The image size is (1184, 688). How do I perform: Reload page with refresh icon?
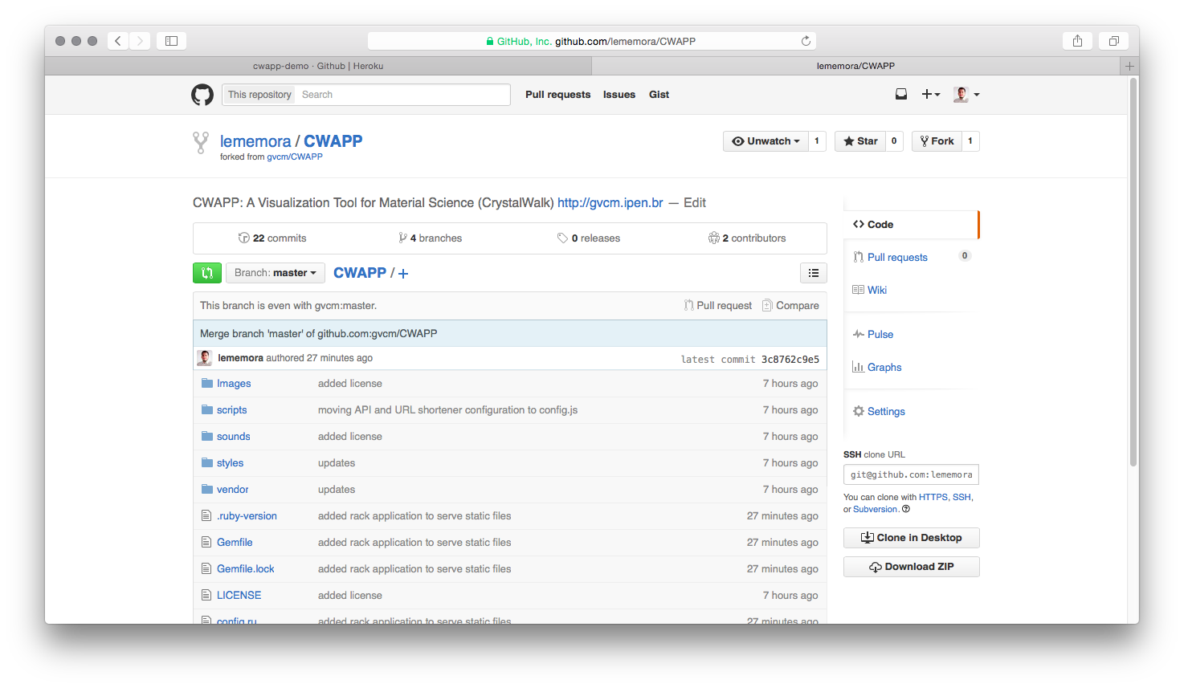(x=806, y=41)
